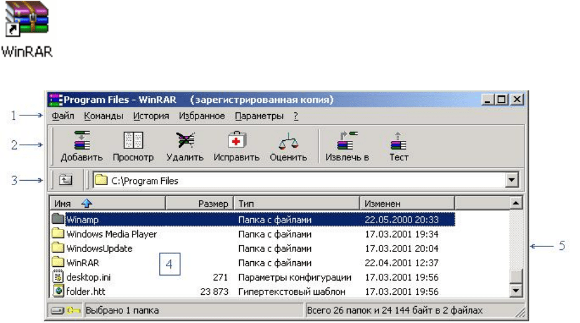The height and width of the screenshot is (323, 580).
Task: Click the 17.03.2001 19:34 date cell
Action: point(401,234)
